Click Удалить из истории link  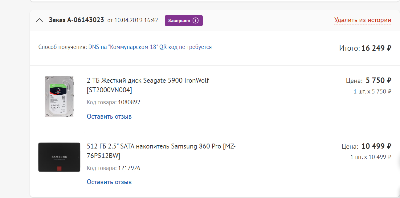pyautogui.click(x=363, y=20)
